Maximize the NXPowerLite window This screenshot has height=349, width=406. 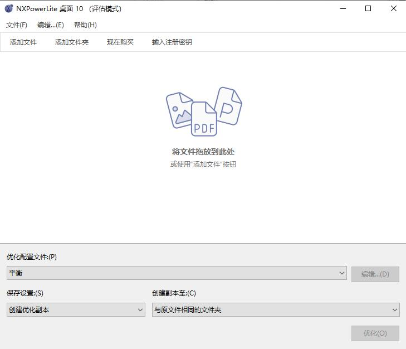(368, 8)
